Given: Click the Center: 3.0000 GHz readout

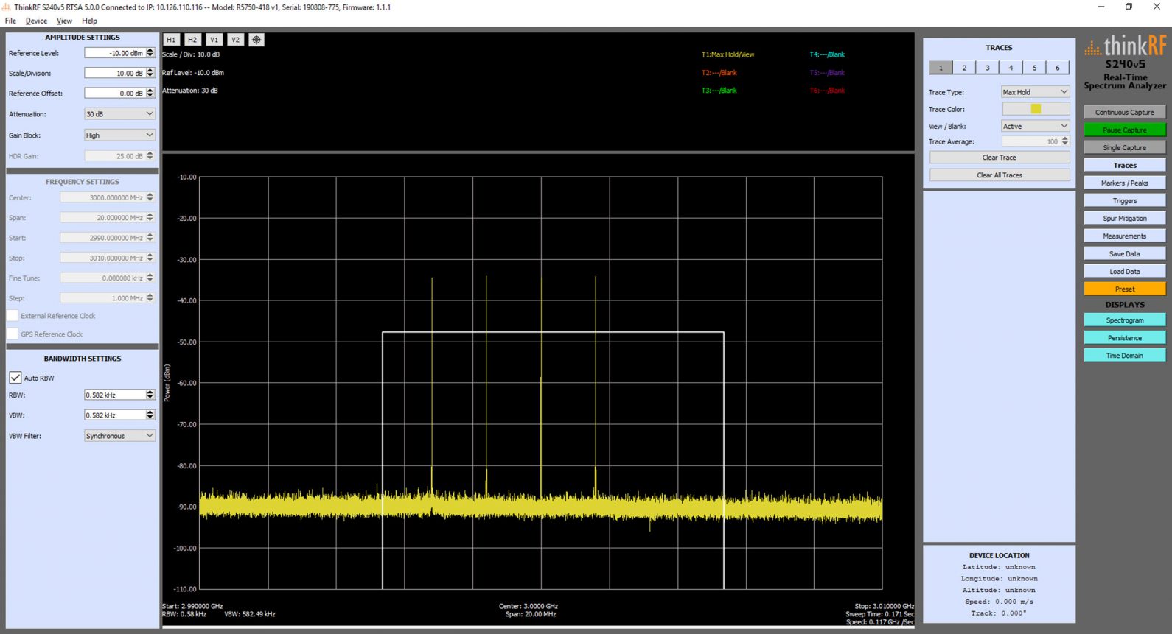Looking at the screenshot, I should 528,606.
